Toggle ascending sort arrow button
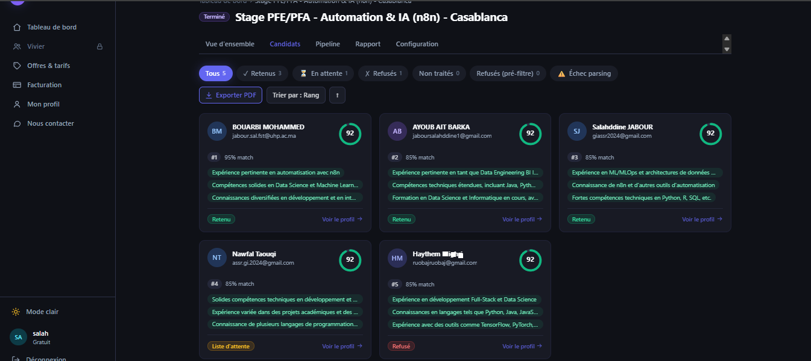 (337, 95)
